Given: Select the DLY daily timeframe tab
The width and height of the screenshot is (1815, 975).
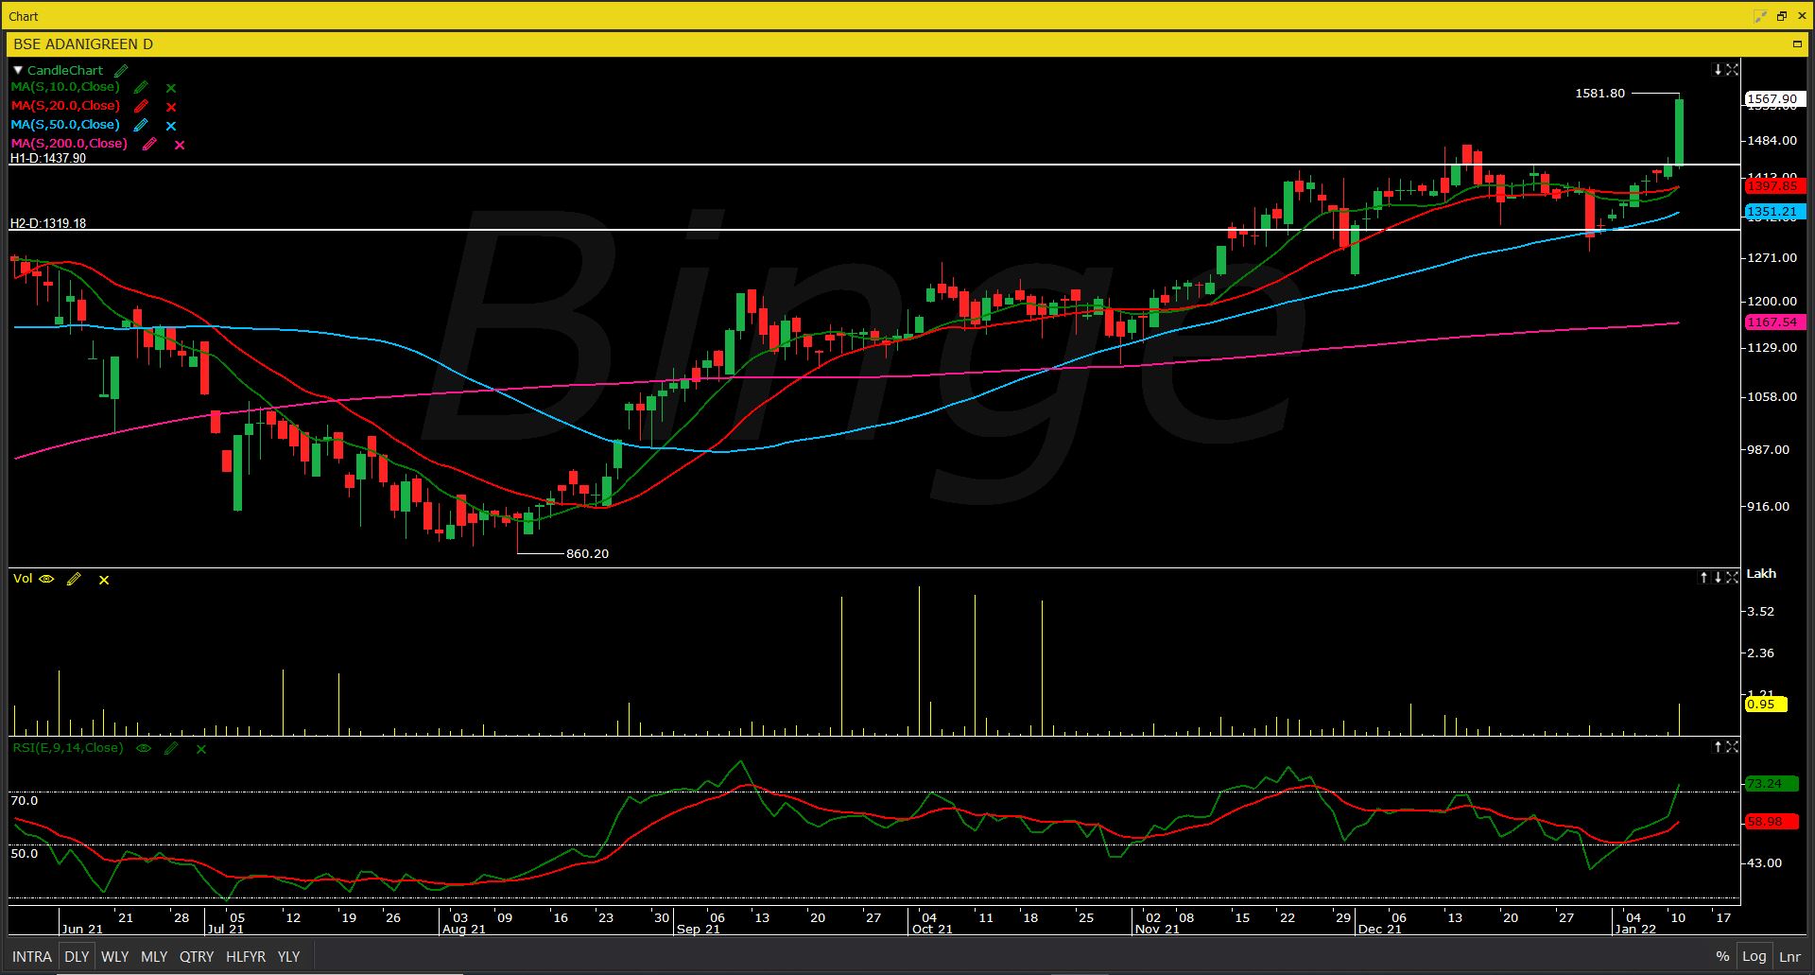Looking at the screenshot, I should (x=77, y=956).
